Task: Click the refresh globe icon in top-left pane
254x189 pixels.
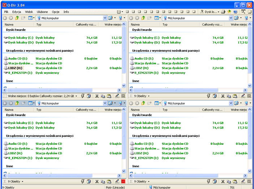Action: click(x=111, y=18)
